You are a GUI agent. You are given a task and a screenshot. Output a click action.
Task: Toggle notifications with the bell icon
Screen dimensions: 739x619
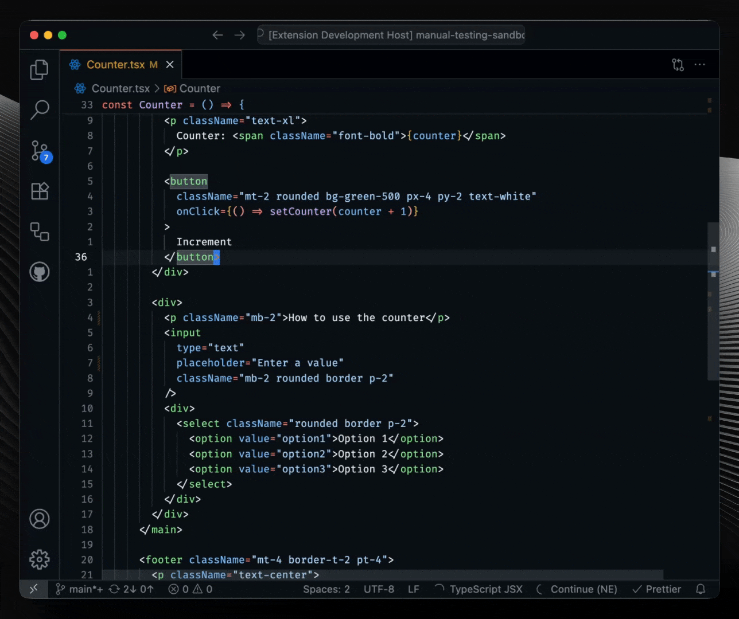[701, 589]
